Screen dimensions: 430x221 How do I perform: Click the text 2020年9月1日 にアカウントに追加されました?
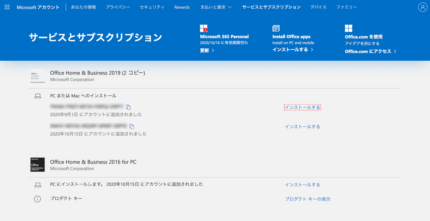coord(96,114)
